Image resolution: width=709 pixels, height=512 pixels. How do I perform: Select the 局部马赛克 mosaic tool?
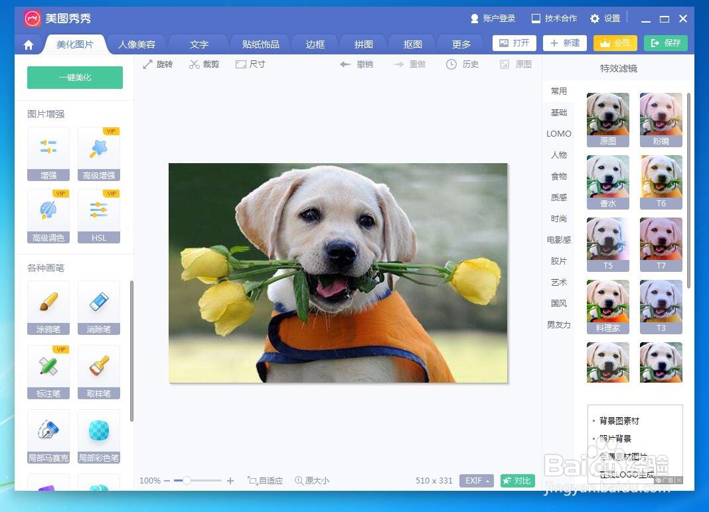click(48, 436)
